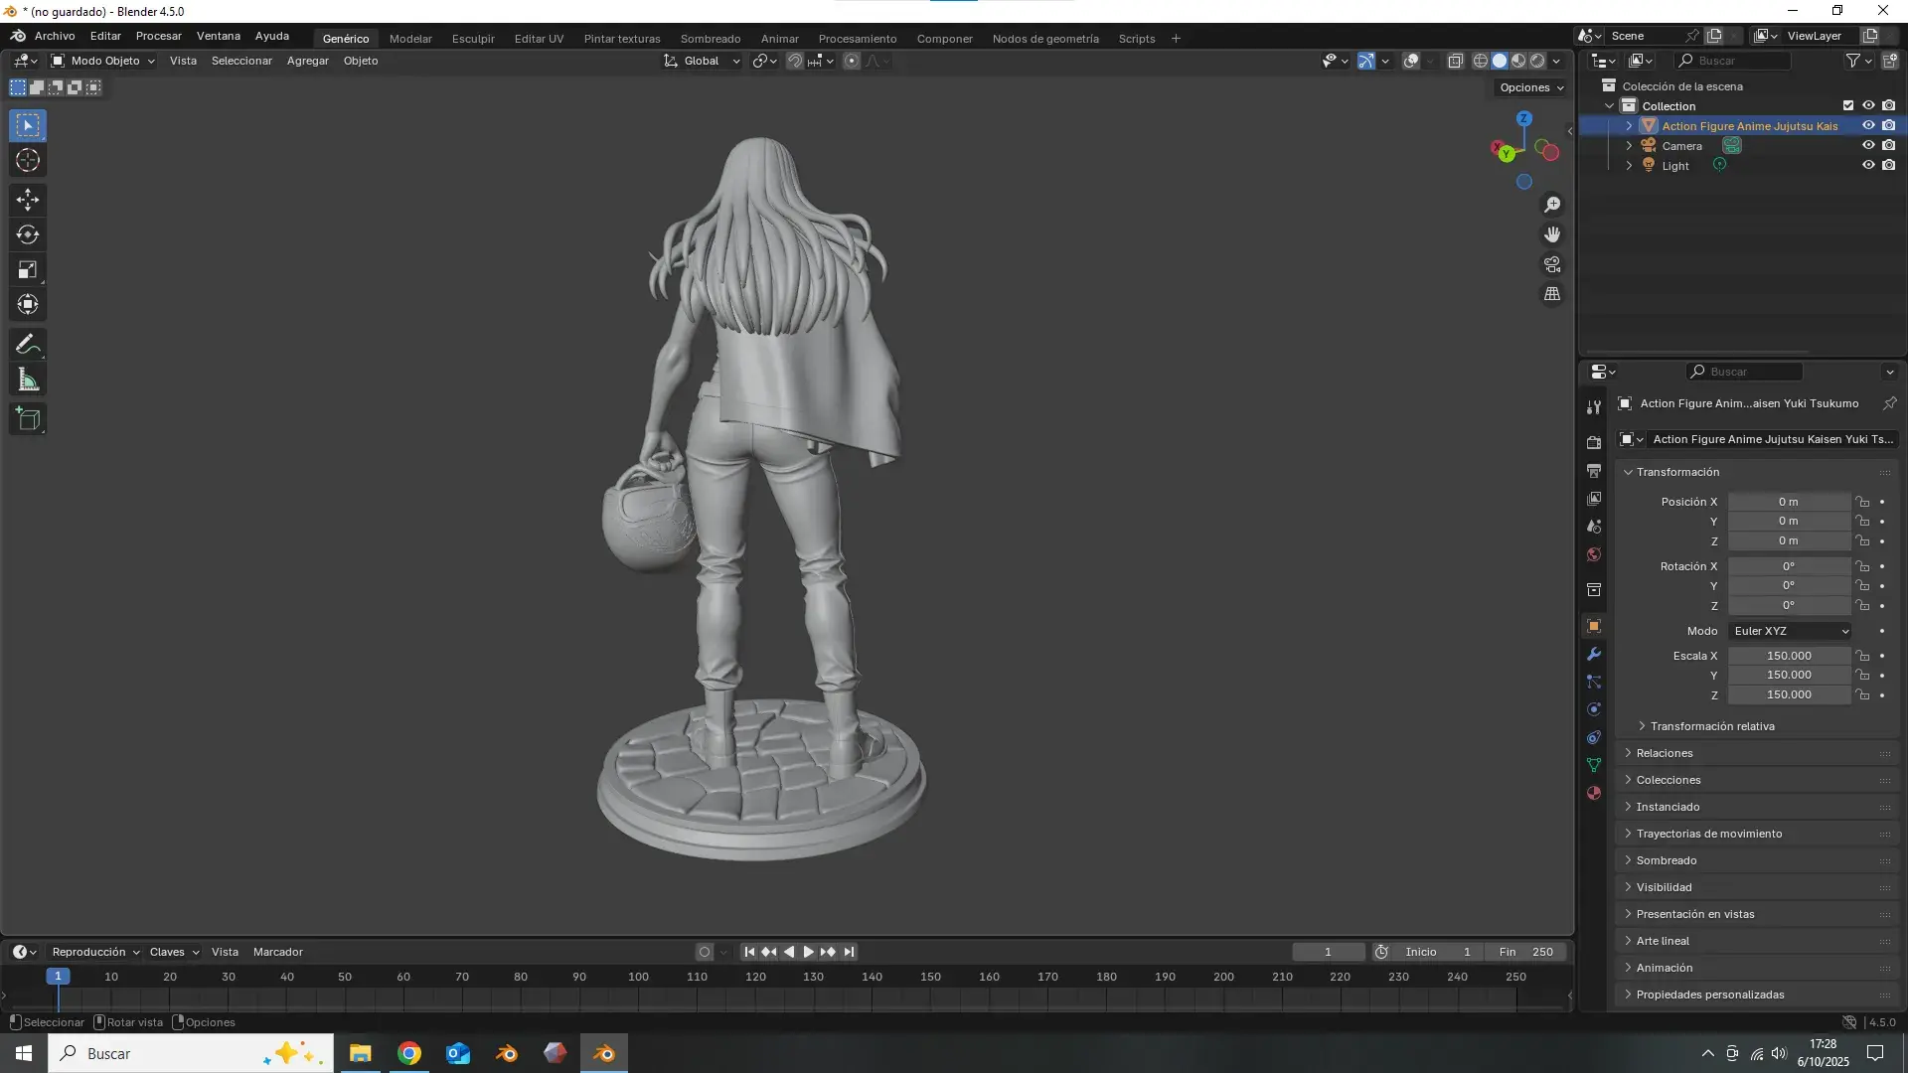Open the Archivo menu

[x=55, y=36]
